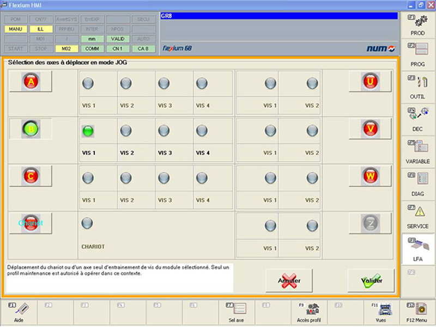This screenshot has height=327, width=436.
Task: Toggle the CHARIOT indicator light
Action: (x=87, y=223)
